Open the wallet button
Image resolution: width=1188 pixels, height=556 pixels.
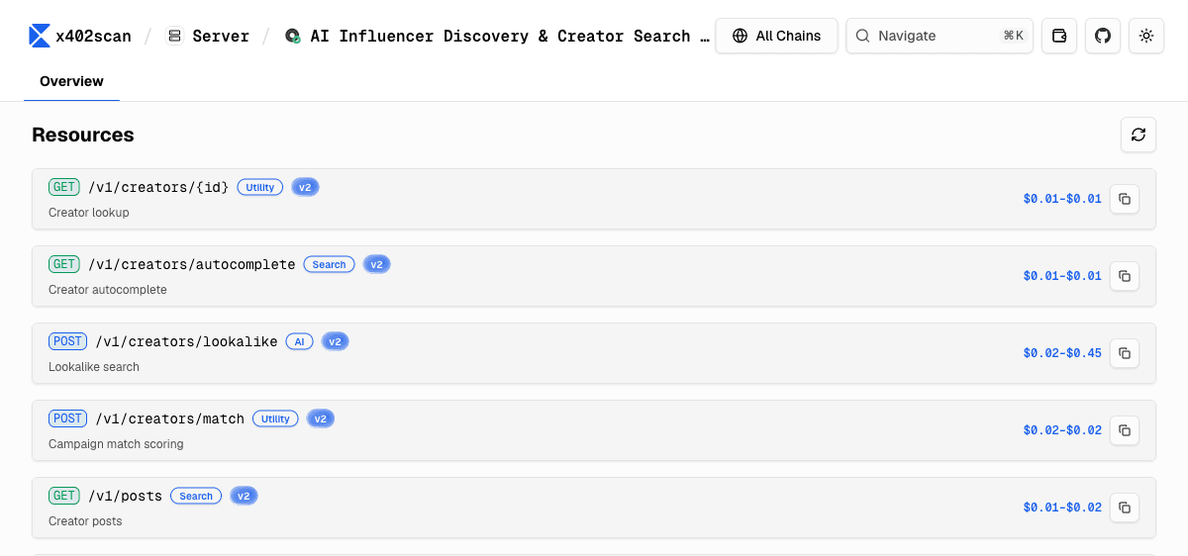point(1059,36)
